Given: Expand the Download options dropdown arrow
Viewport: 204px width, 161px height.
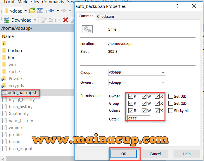Looking at the screenshot, I should click(x=35, y=20).
